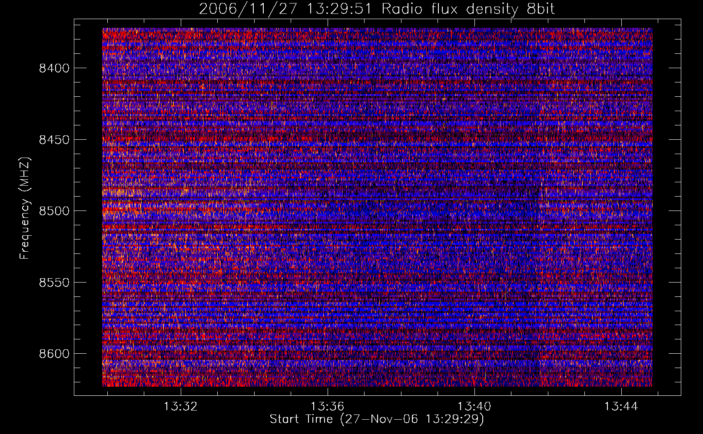Click the 'Start Time (27-Nov-06 13:29:29)' label

(377, 419)
